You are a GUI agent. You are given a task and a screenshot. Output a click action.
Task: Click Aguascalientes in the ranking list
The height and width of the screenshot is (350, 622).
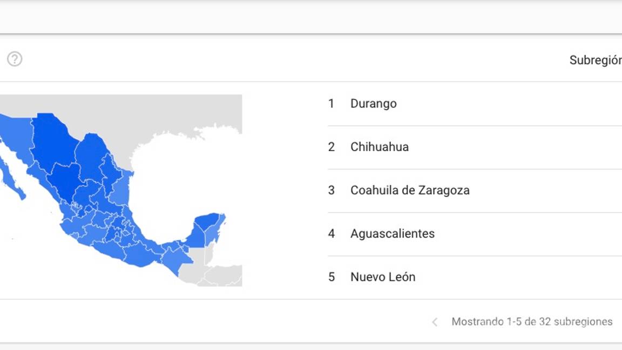(393, 233)
